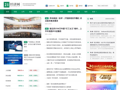Image resolution: width=120 pixels, height=90 pixels.
Task: Open the WAIC 世界人工智能大会 banner
Action: click(101, 87)
